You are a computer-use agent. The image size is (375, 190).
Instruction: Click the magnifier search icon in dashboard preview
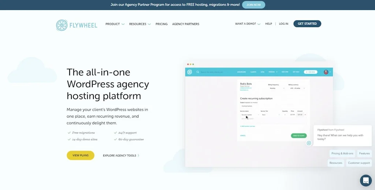pos(198,72)
